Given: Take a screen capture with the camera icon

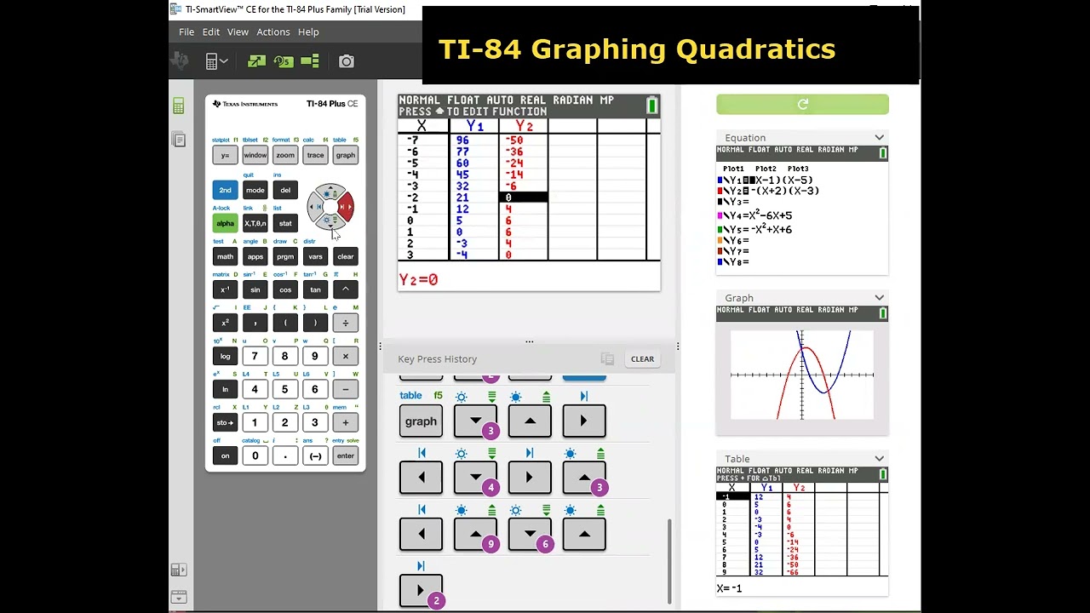Looking at the screenshot, I should [x=346, y=61].
